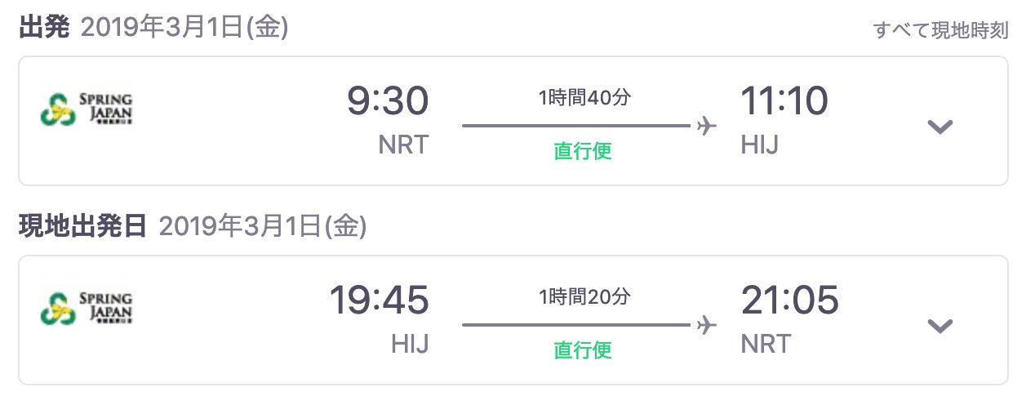Click the HIJ code under 11:10
Image resolution: width=1035 pixels, height=405 pixels.
point(759,145)
